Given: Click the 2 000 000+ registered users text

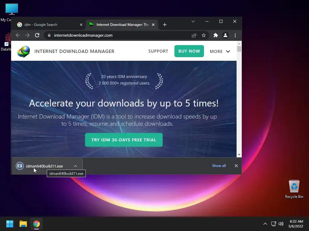Looking at the screenshot, I should [124, 83].
